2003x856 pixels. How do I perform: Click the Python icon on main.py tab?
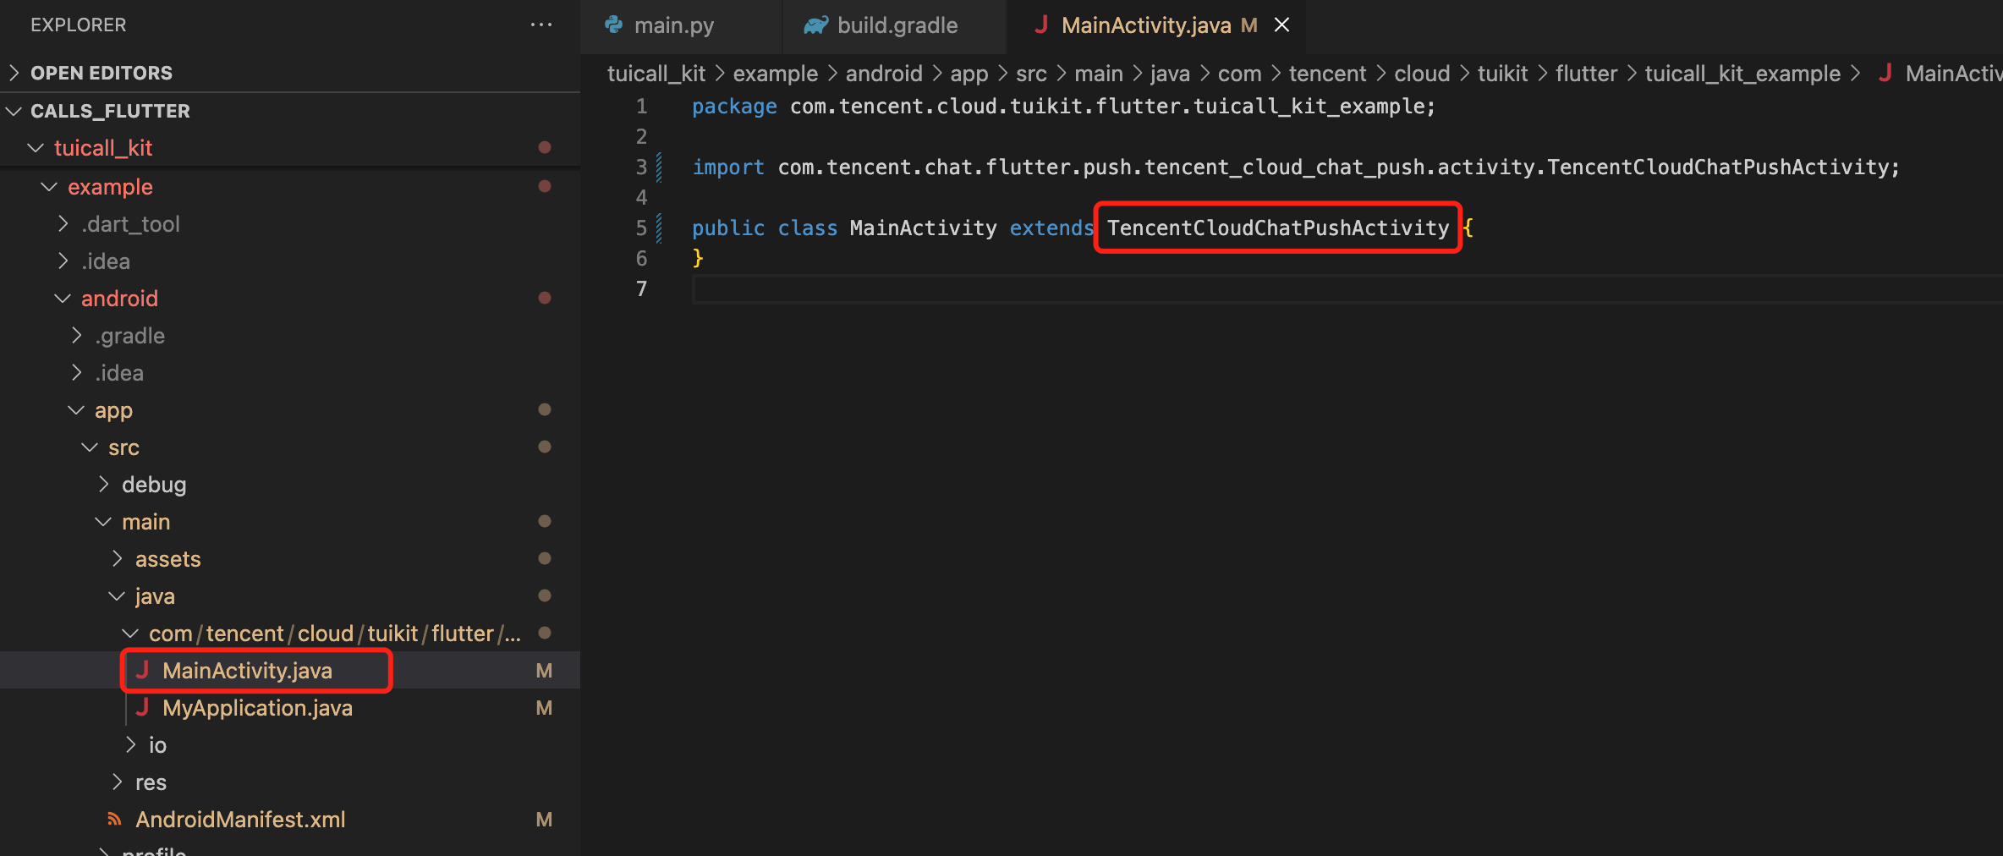614,25
